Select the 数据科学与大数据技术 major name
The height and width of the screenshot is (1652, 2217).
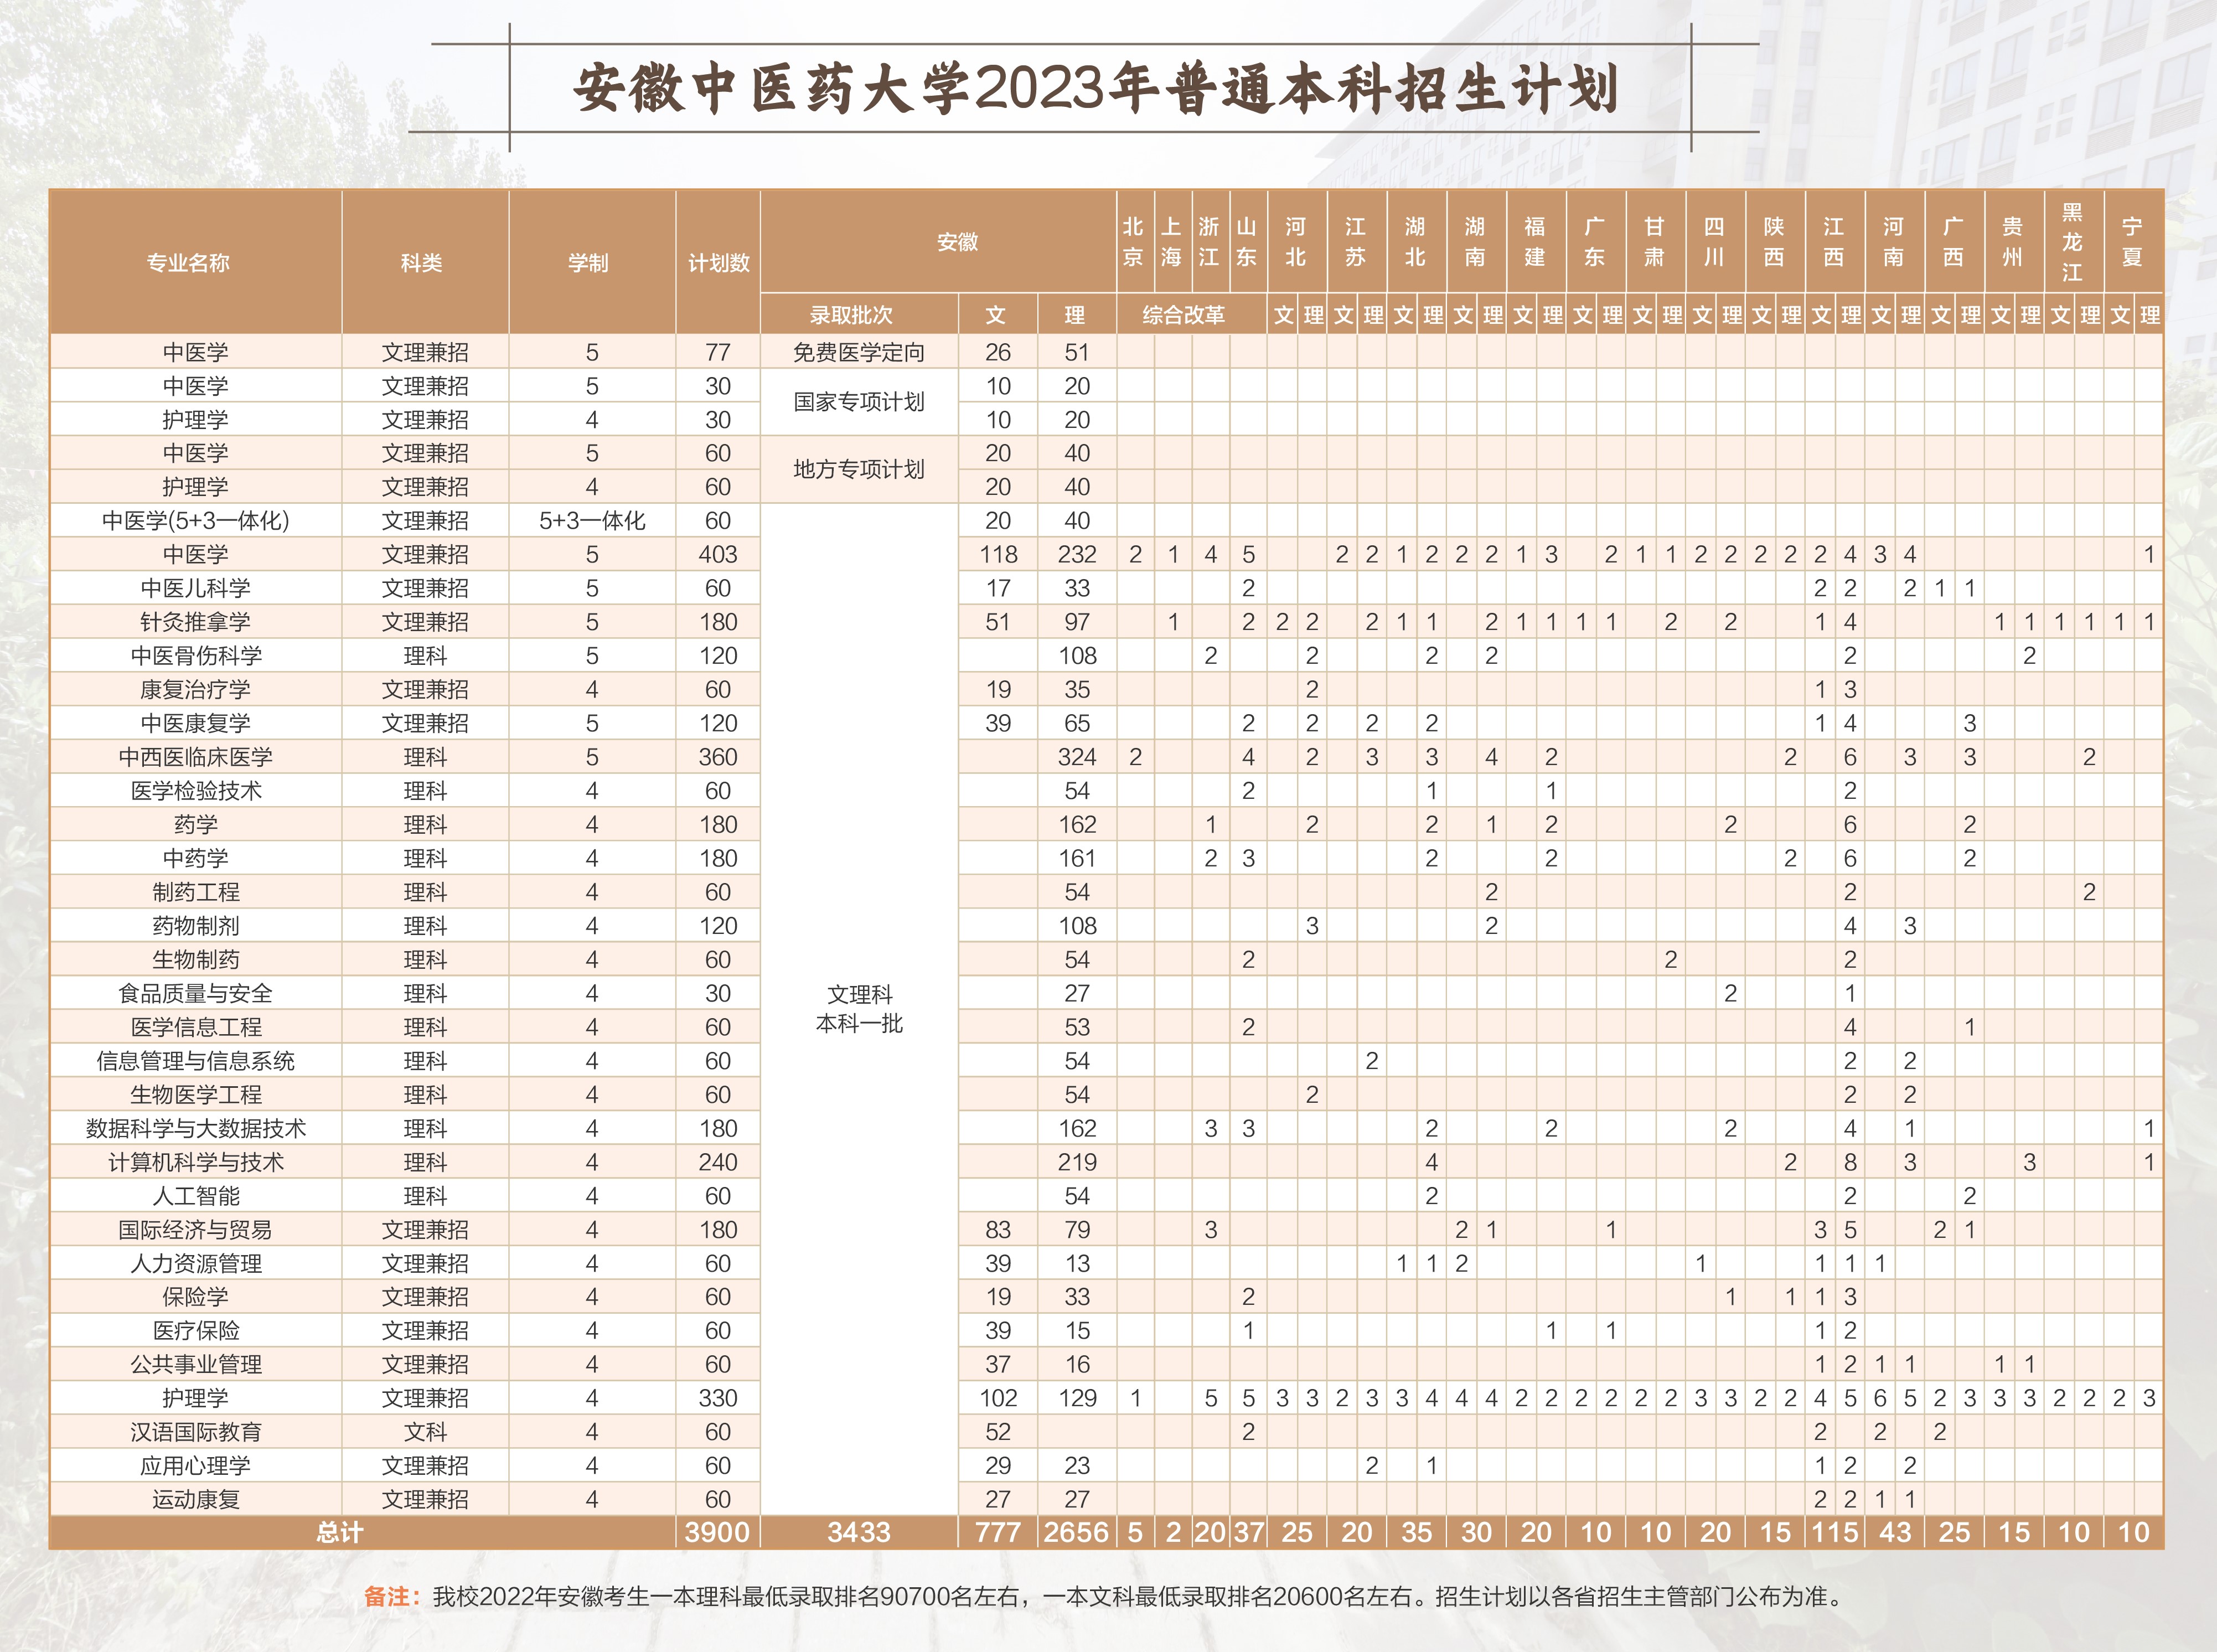click(x=196, y=1128)
